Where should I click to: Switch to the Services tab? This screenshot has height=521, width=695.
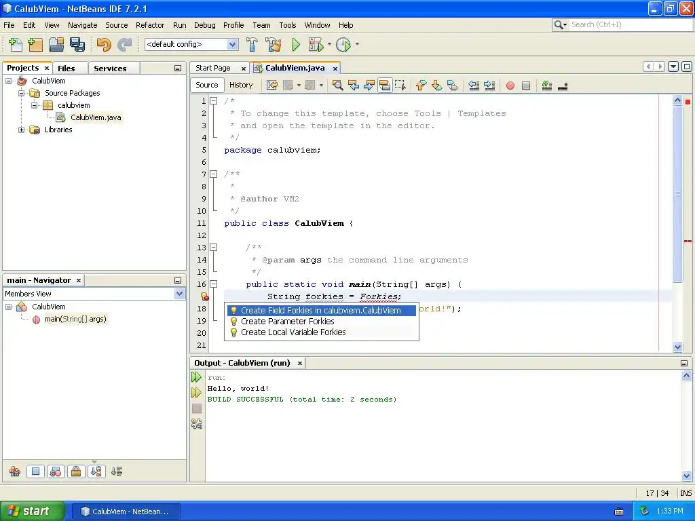pos(110,69)
